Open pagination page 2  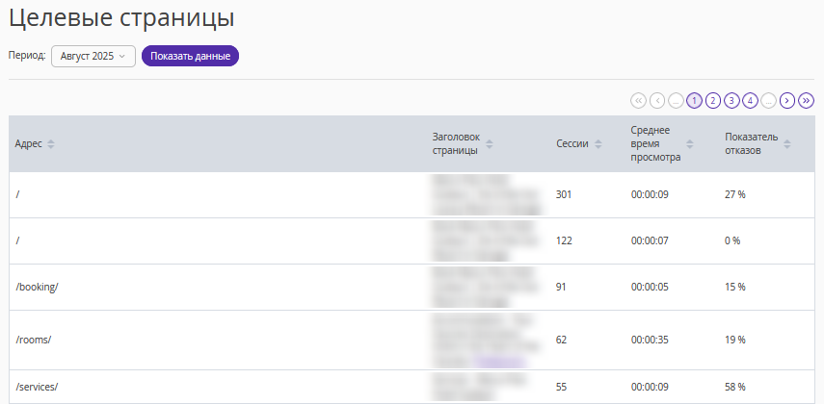tap(713, 100)
